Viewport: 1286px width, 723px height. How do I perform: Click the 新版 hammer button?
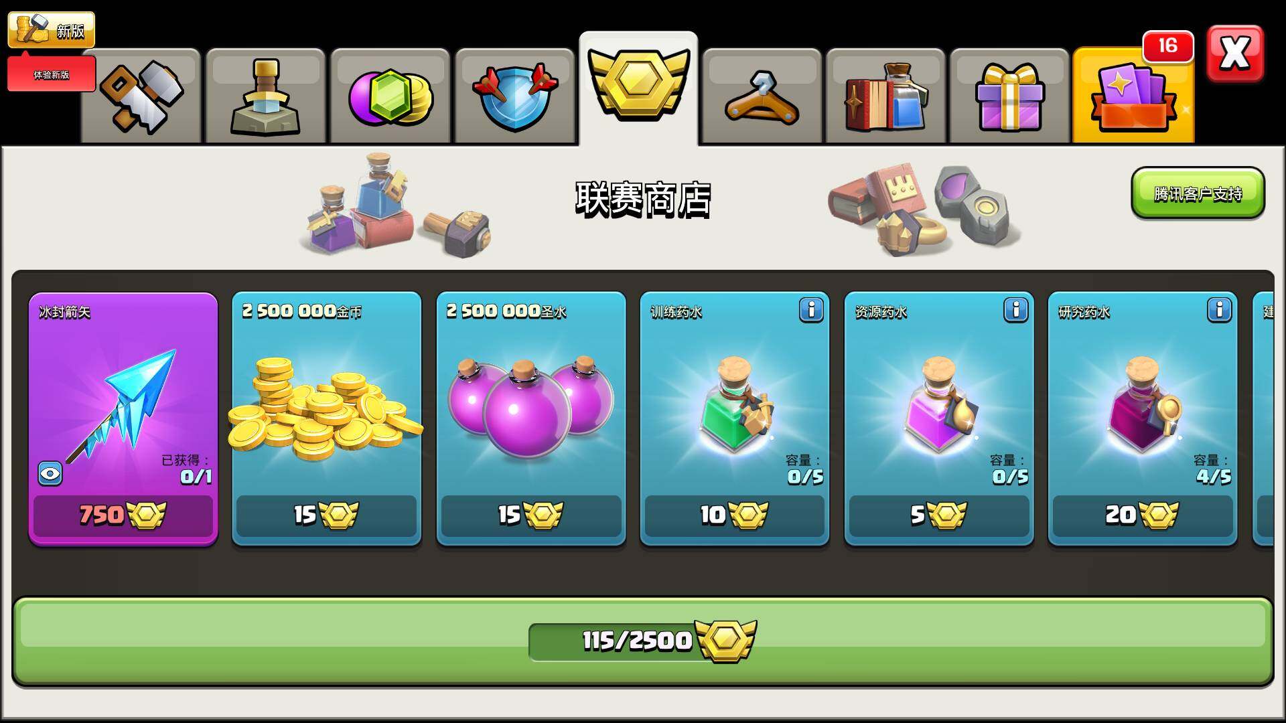52,30
